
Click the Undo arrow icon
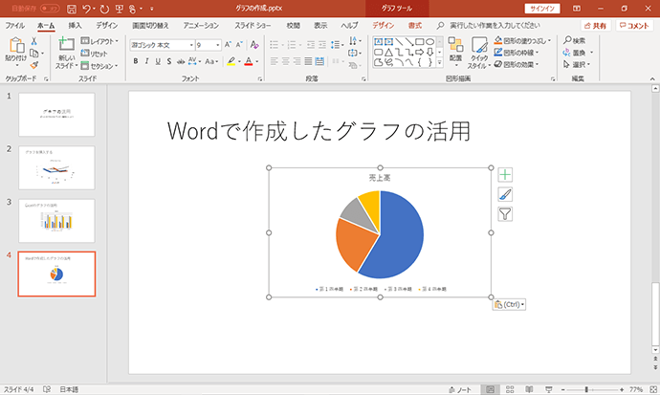86,9
